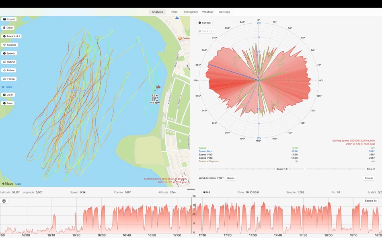Open the Histogram tab
Screen dimensions: 382x238
(191, 12)
